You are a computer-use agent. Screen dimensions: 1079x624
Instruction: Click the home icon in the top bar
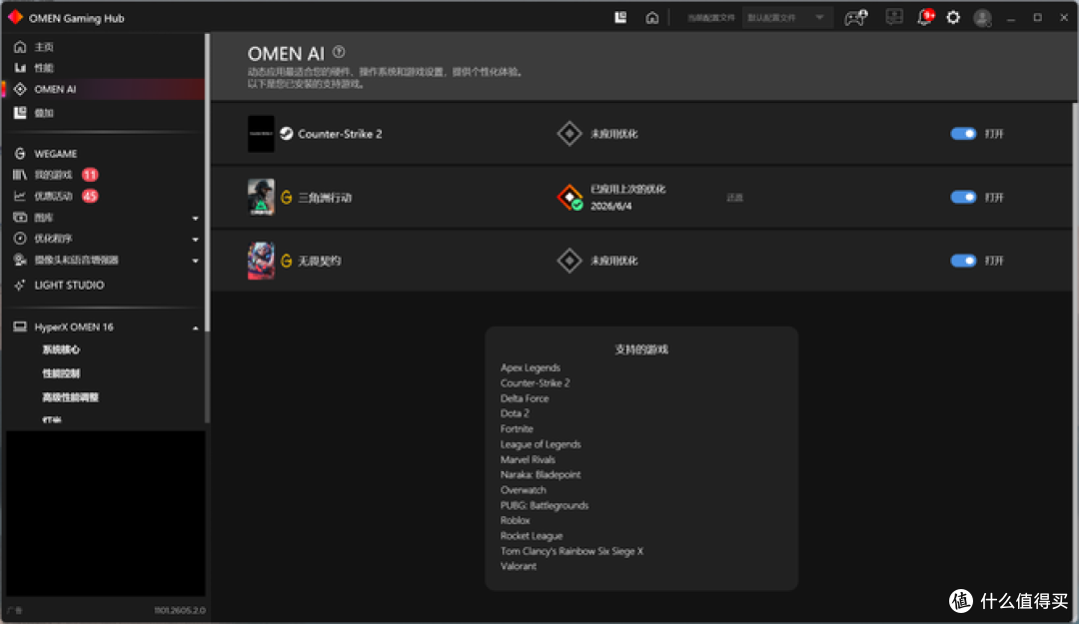pos(652,18)
